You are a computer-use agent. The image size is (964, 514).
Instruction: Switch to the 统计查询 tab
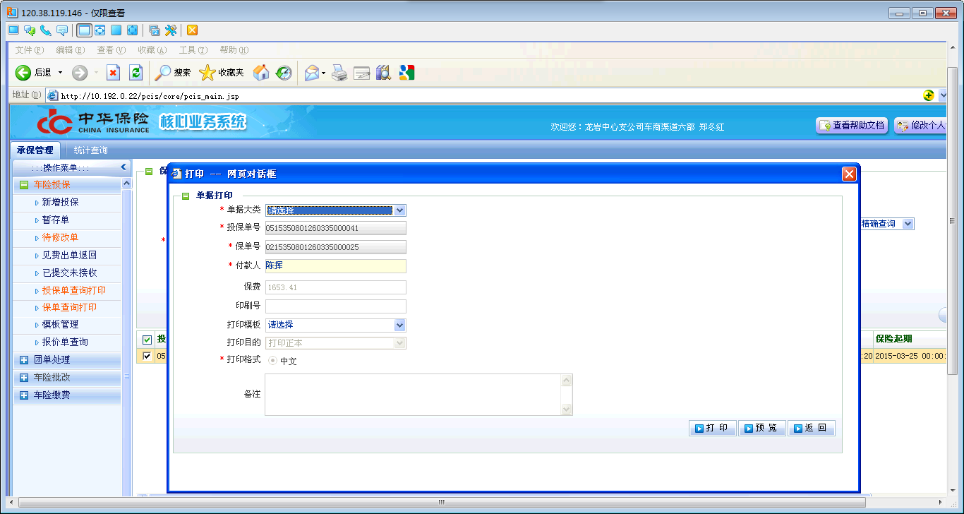(91, 150)
